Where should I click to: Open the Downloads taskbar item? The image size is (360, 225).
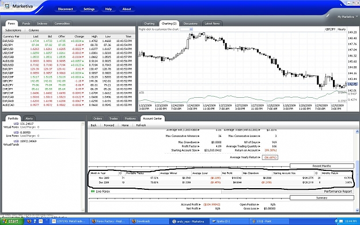click(149, 222)
